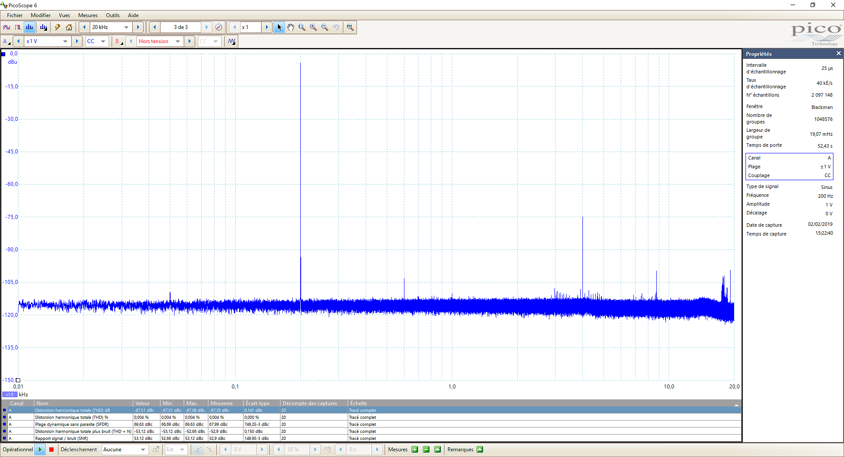Open the buffer navigator compass icon
Screen dimensions: 844x457
[219, 27]
